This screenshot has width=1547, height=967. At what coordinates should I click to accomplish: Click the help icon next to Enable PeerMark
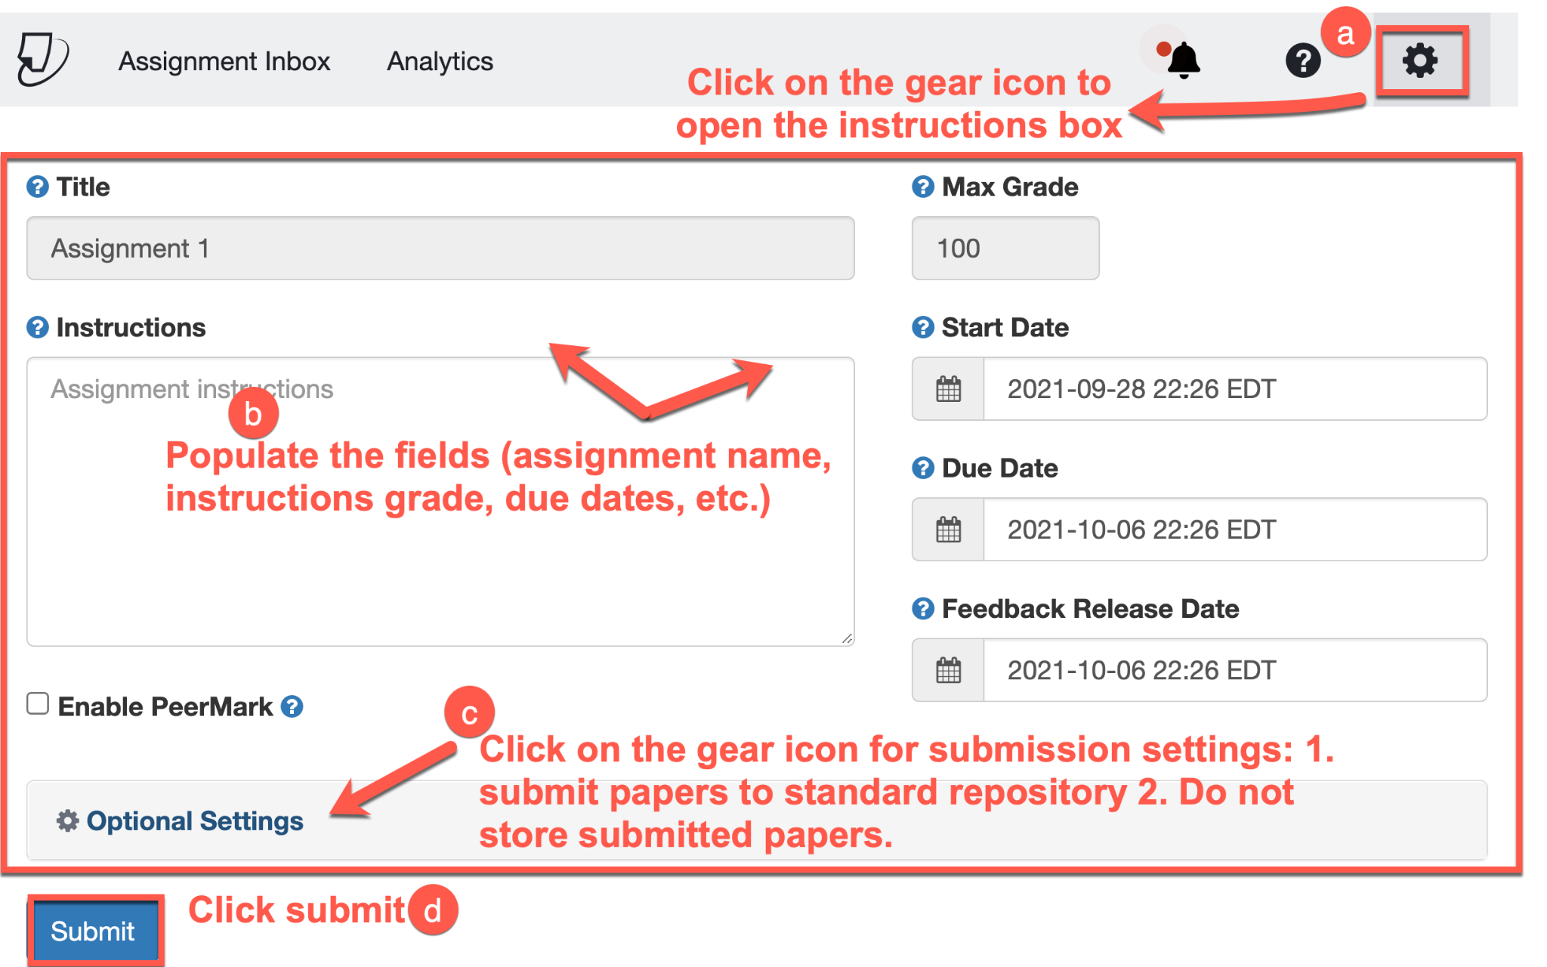coord(292,706)
